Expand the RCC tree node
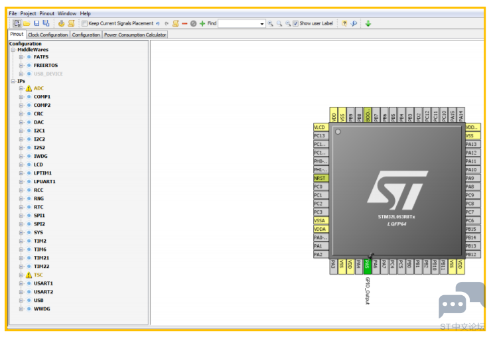 [21, 190]
